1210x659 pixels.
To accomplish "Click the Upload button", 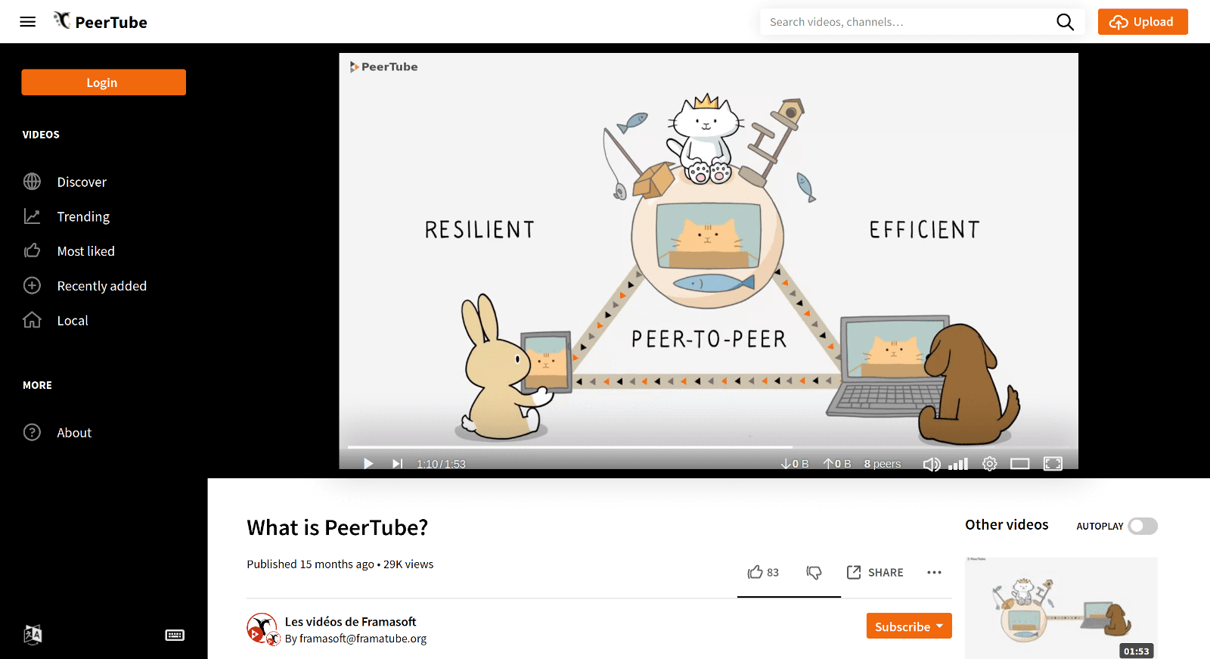I will coord(1142,22).
